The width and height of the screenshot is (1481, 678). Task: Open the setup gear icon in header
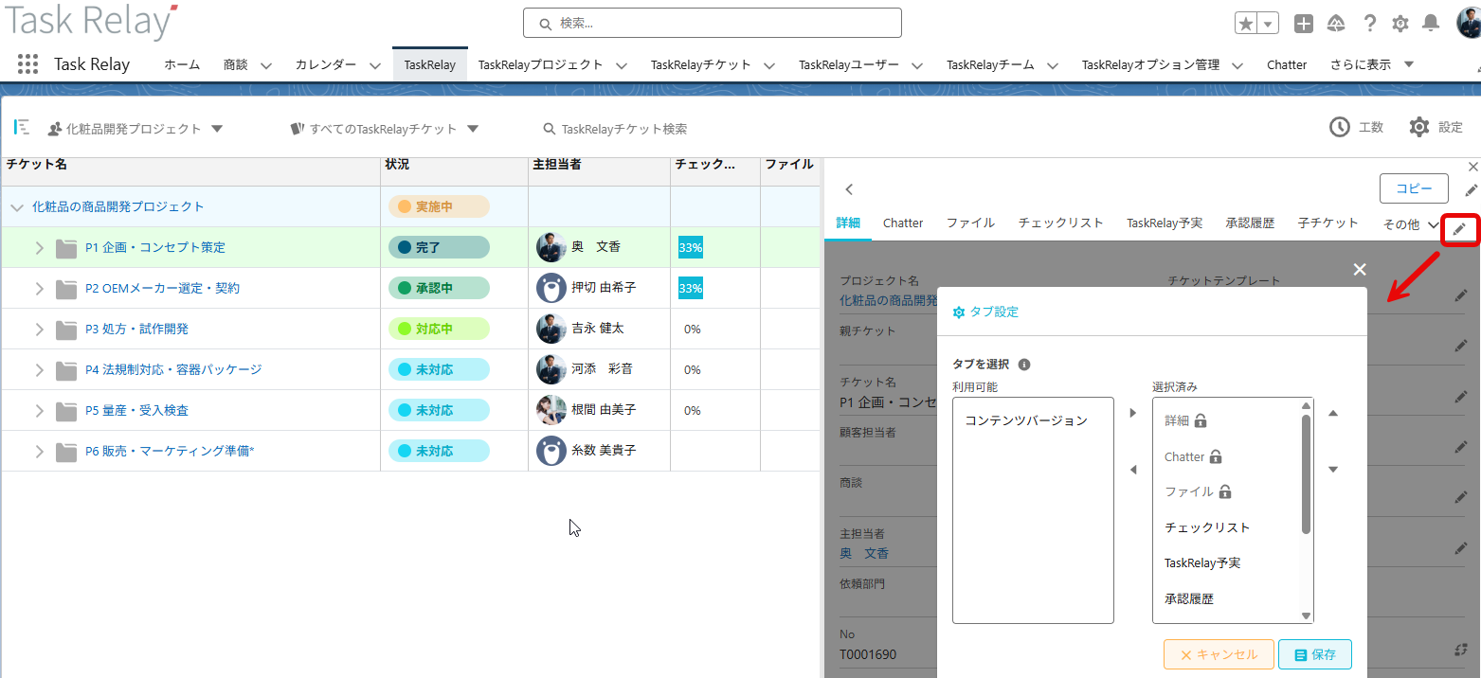pyautogui.click(x=1400, y=24)
